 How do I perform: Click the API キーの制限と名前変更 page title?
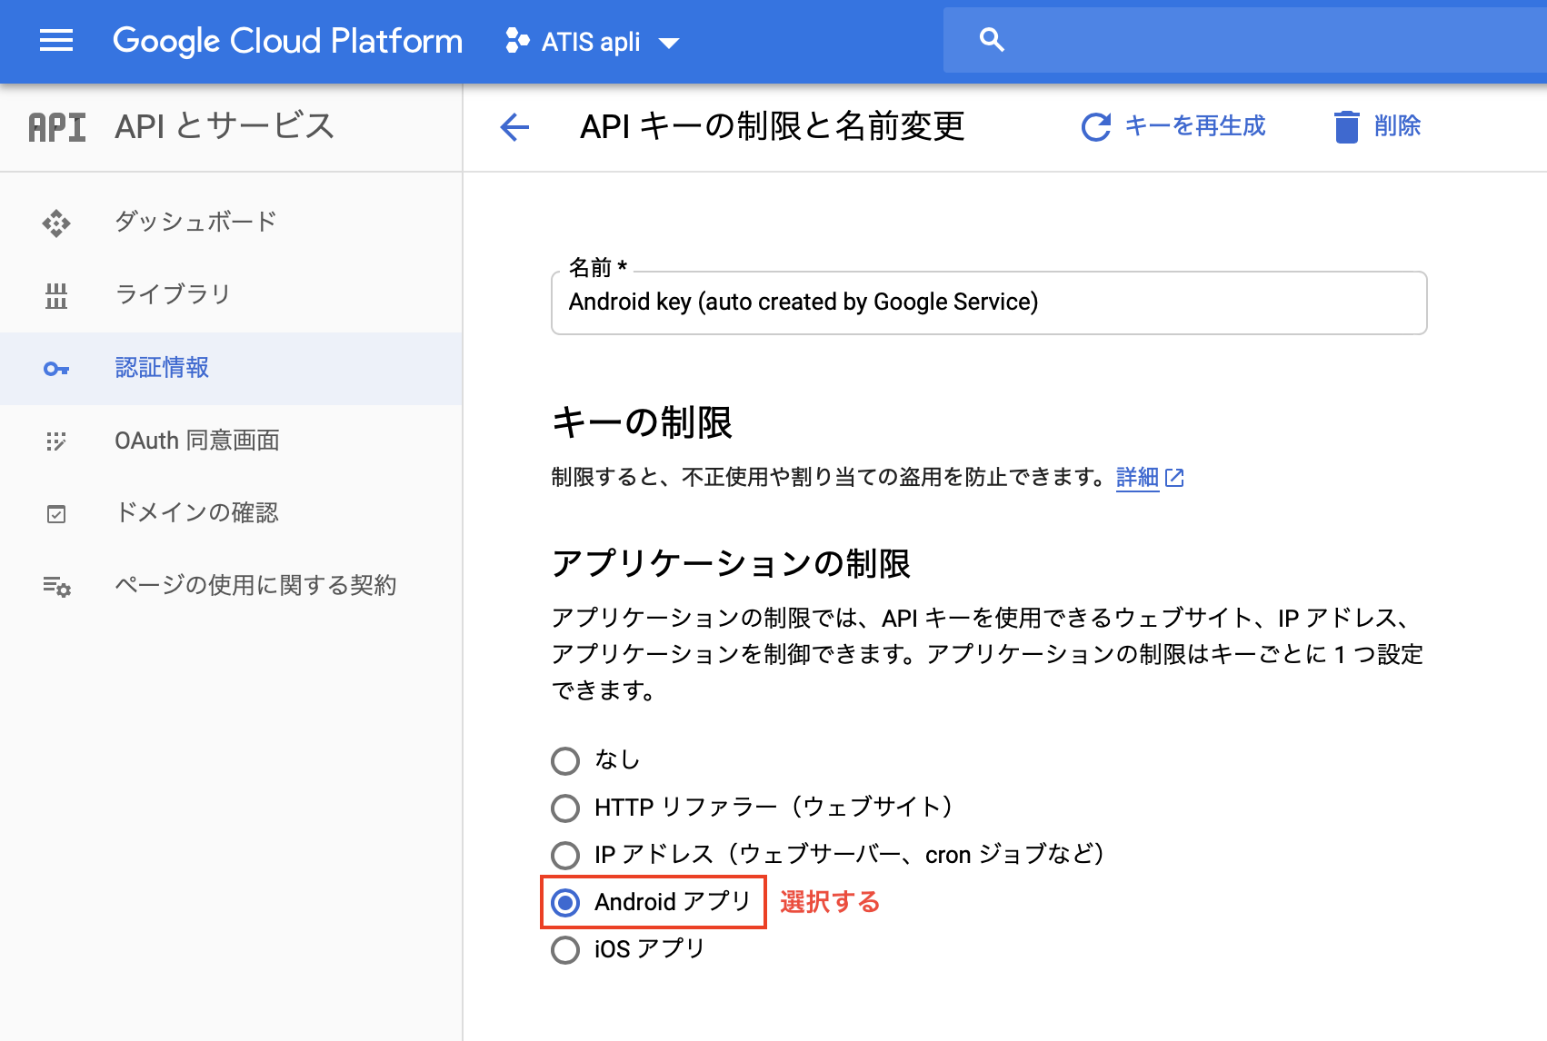[x=773, y=126]
